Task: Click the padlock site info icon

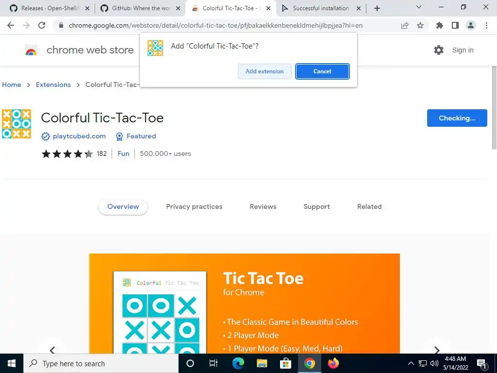Action: (61, 25)
